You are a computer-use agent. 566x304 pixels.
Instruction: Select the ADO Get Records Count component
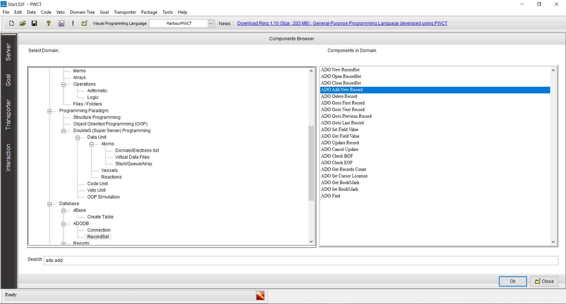pos(343,169)
